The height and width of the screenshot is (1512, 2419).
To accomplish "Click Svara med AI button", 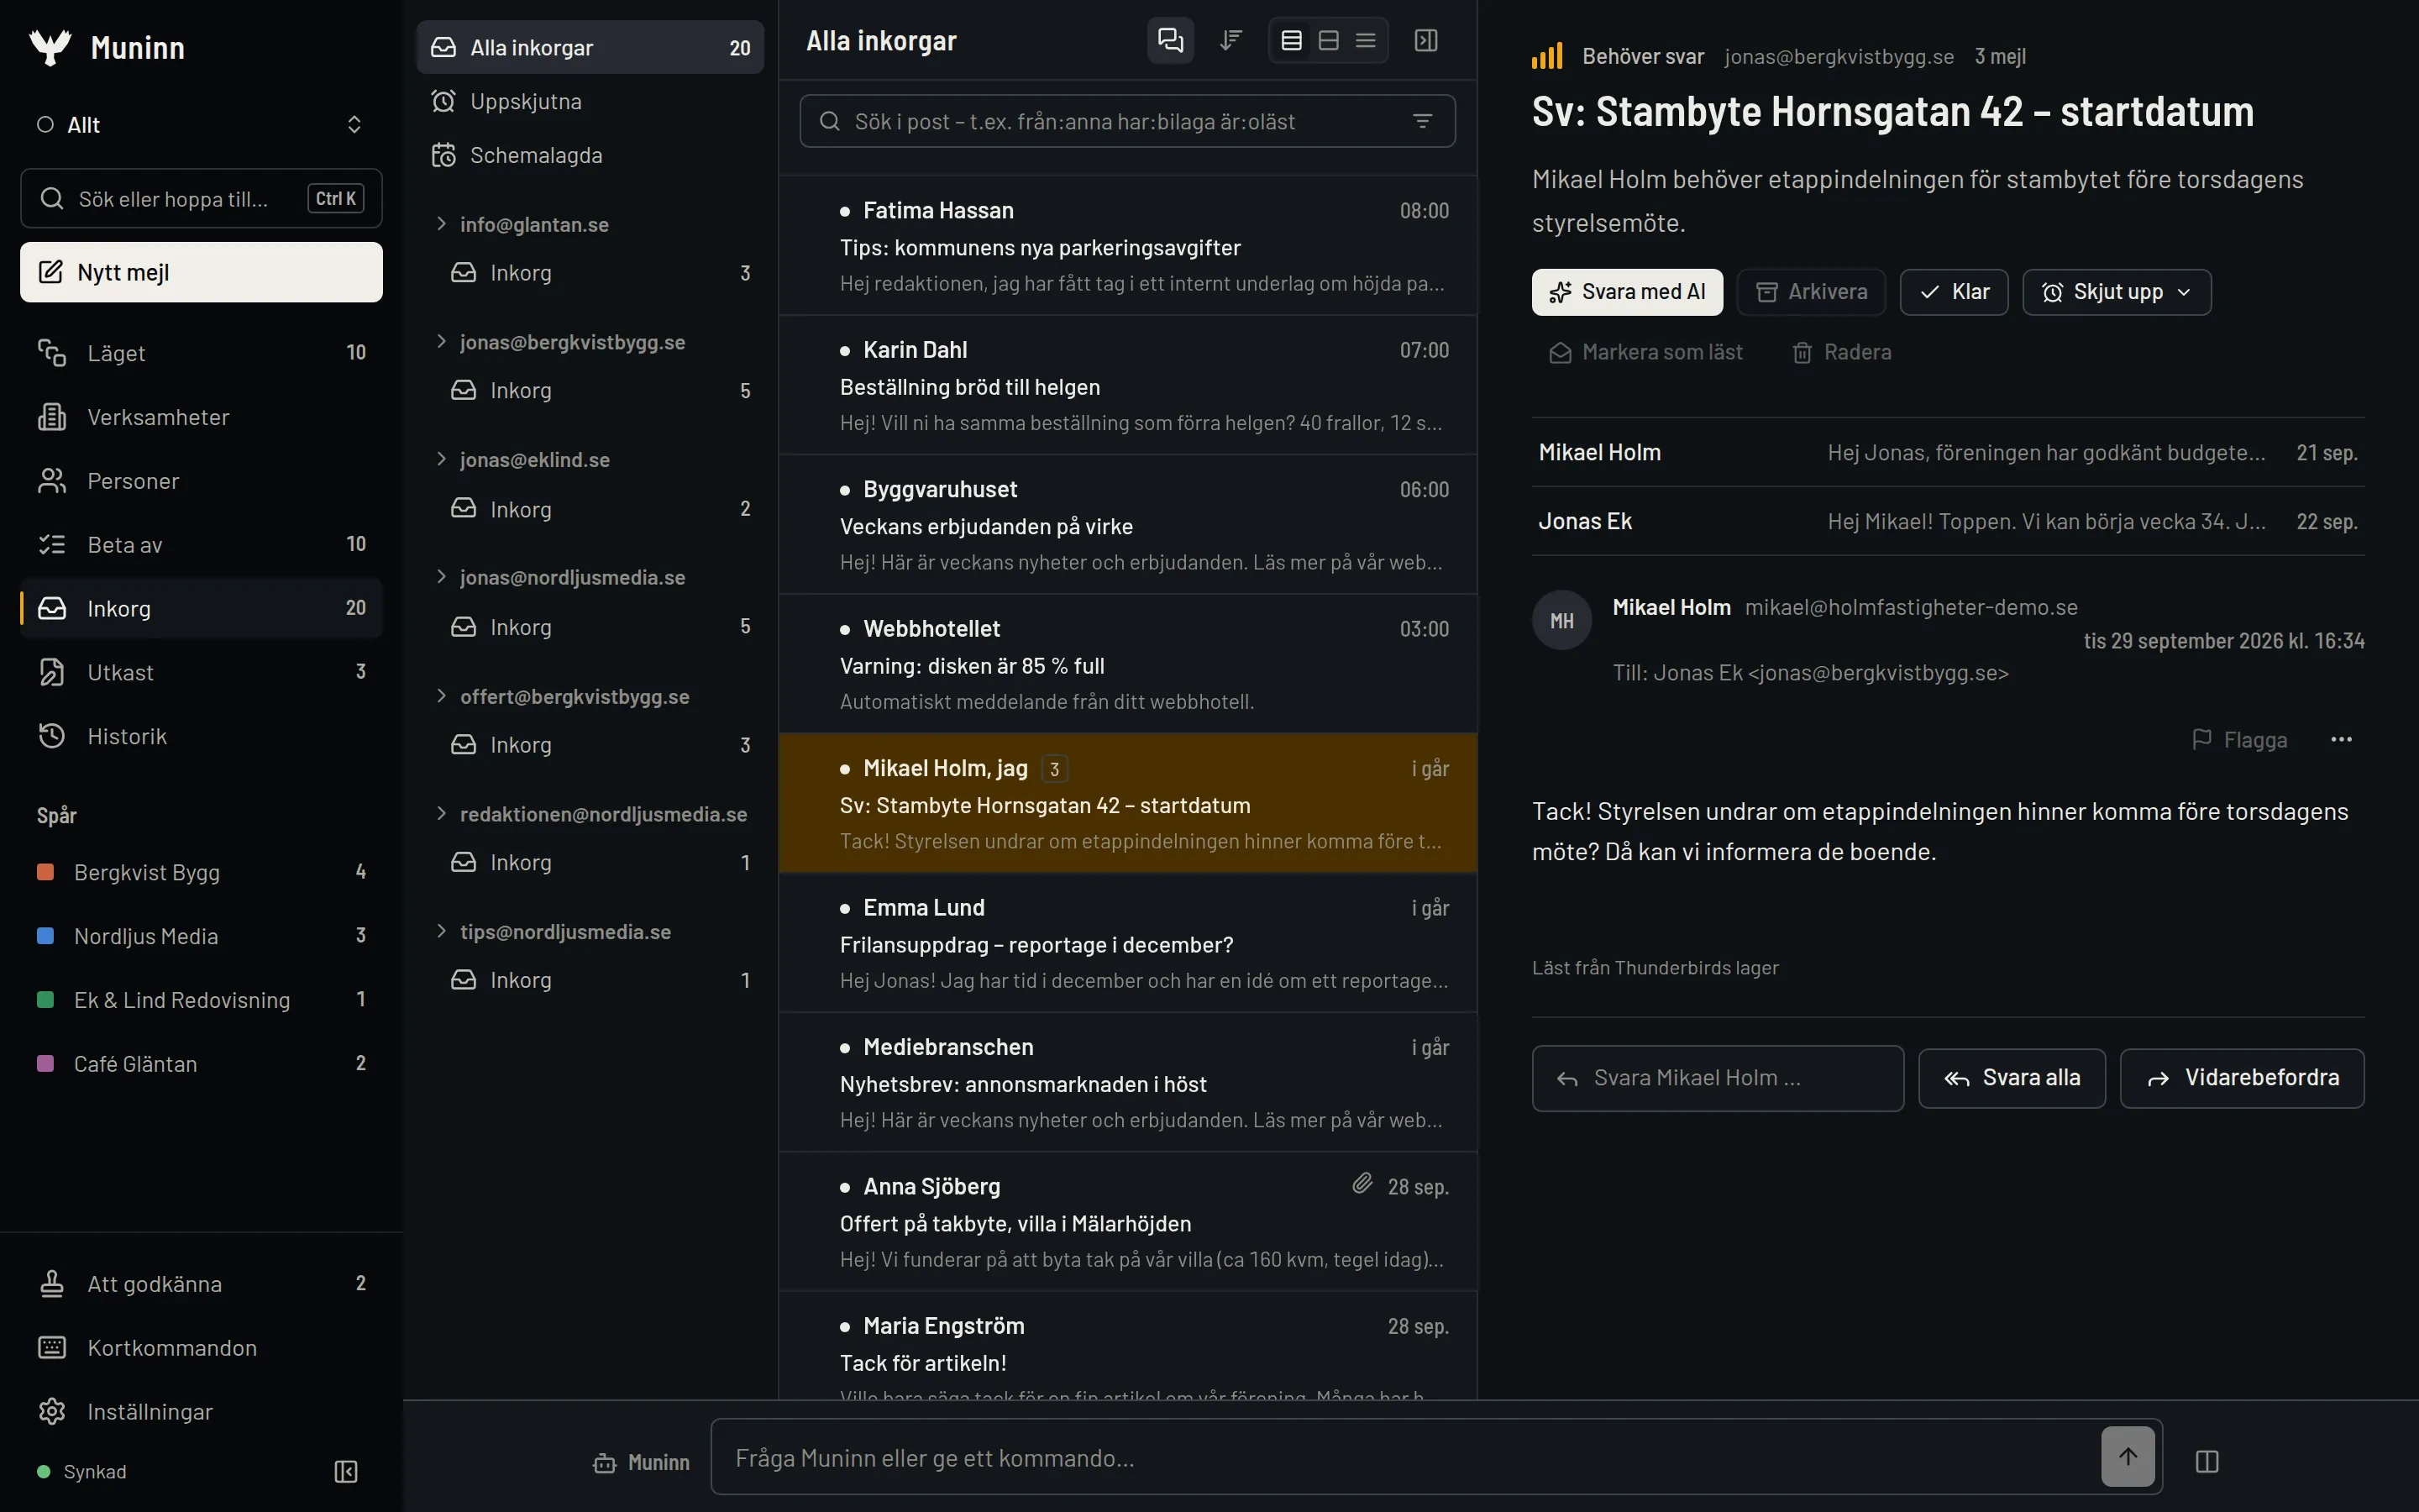I will click(x=1626, y=292).
